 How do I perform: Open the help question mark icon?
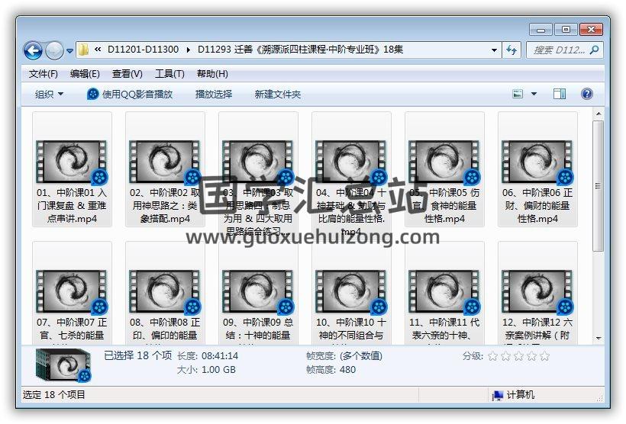click(586, 94)
